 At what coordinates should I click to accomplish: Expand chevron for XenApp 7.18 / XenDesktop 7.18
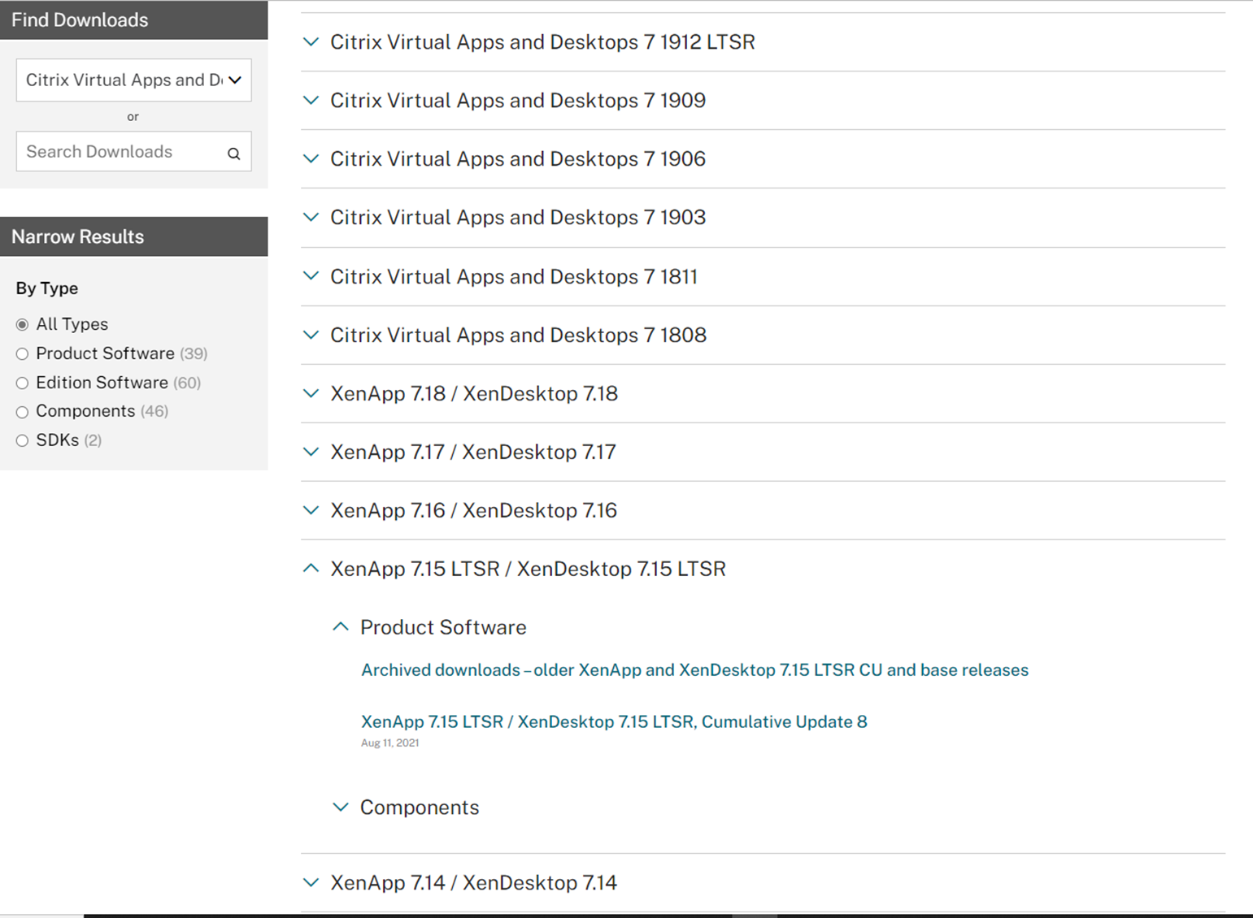311,393
